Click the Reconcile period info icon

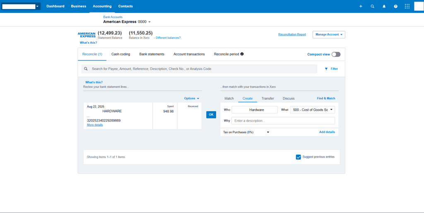click(x=242, y=54)
